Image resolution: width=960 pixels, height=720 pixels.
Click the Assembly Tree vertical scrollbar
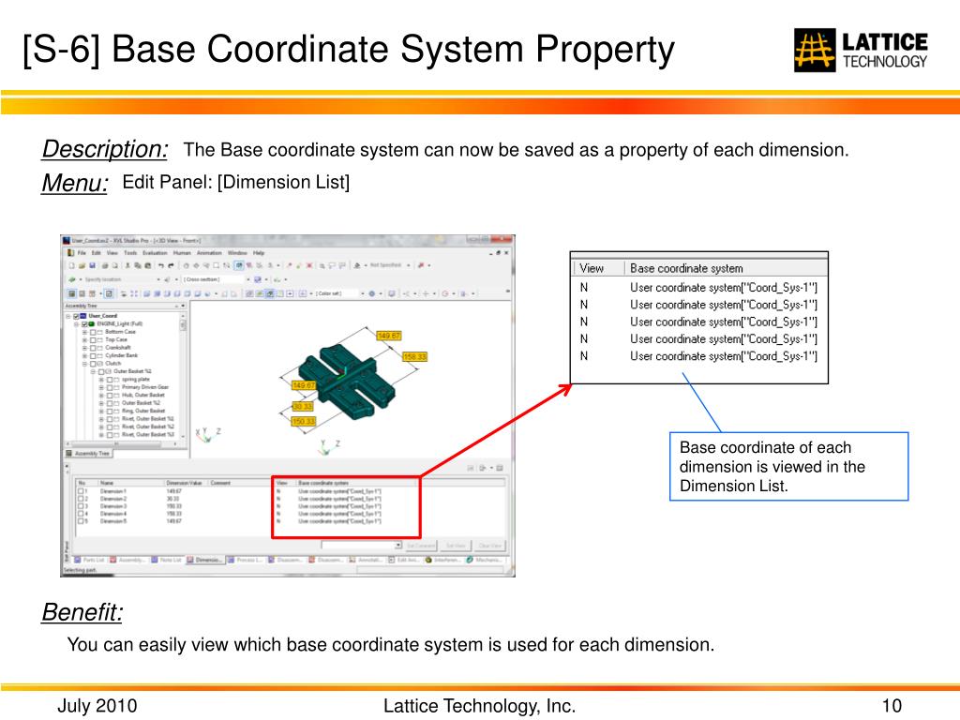pyautogui.click(x=183, y=375)
